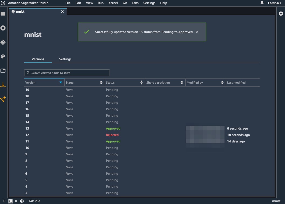Click the search magnifier icon

28,73
